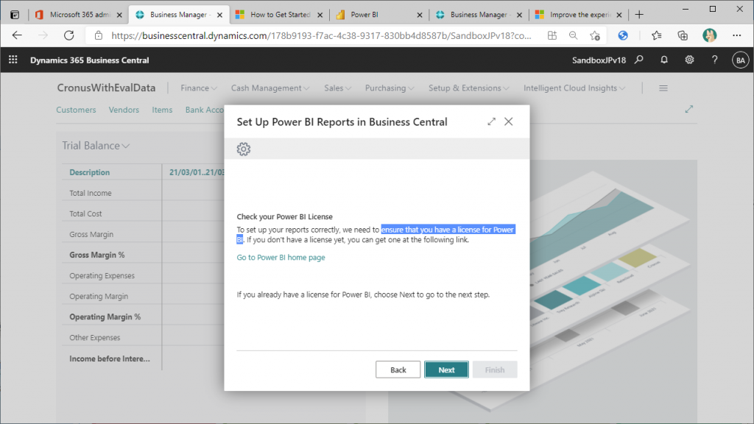
Task: Open the browser profile picture
Action: [x=709, y=35]
